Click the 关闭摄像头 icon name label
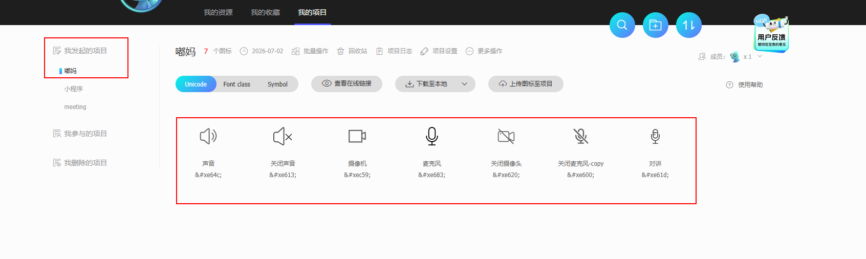 click(x=506, y=164)
